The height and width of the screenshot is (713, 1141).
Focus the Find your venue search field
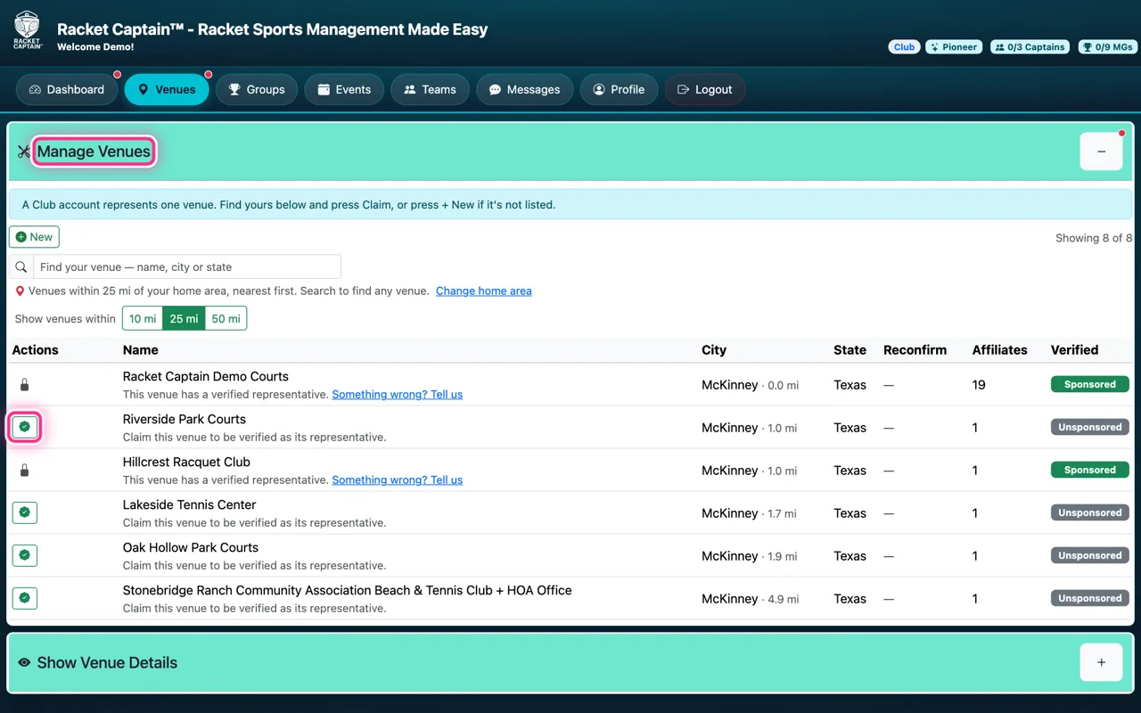point(187,266)
